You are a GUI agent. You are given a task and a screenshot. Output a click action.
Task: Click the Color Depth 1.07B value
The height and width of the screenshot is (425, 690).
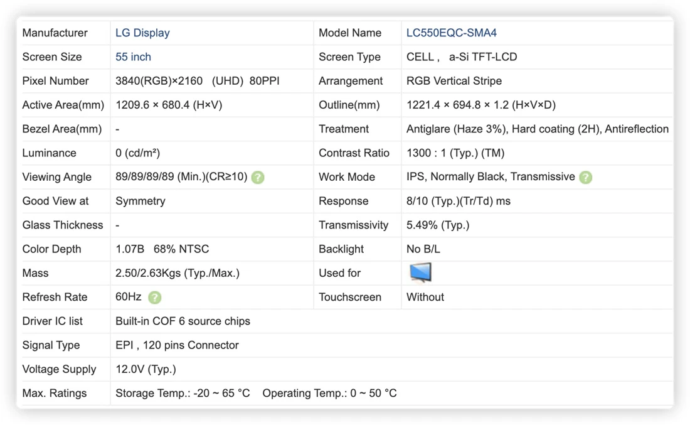(x=130, y=249)
